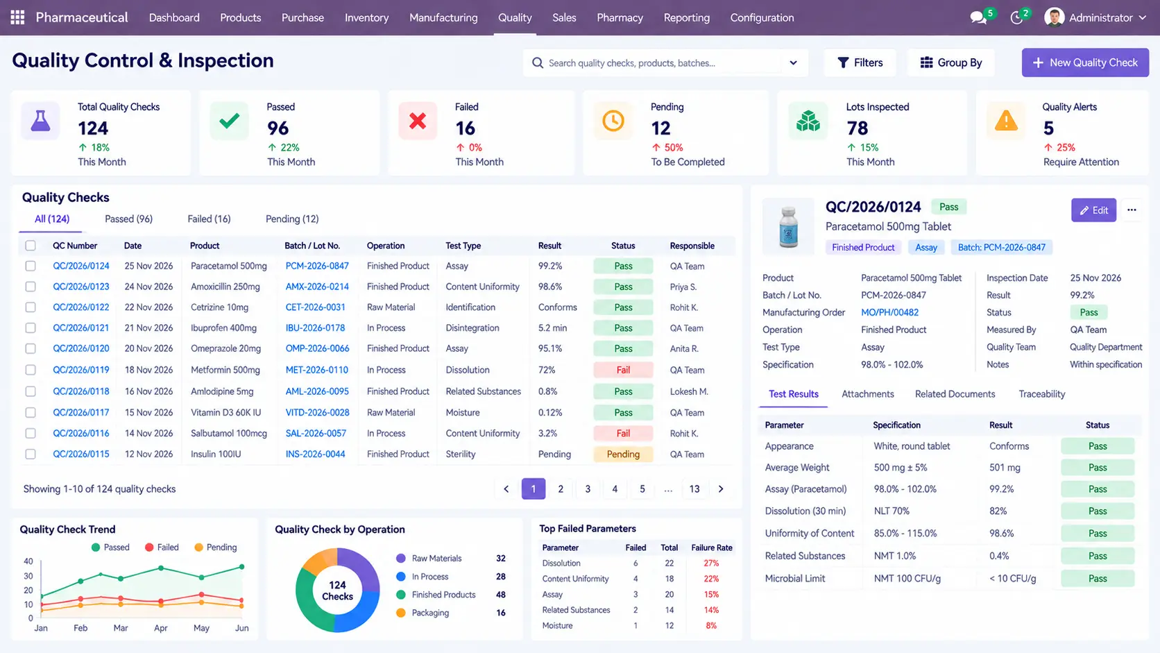
Task: Check the row for QC/2026/0115
Action: click(31, 455)
